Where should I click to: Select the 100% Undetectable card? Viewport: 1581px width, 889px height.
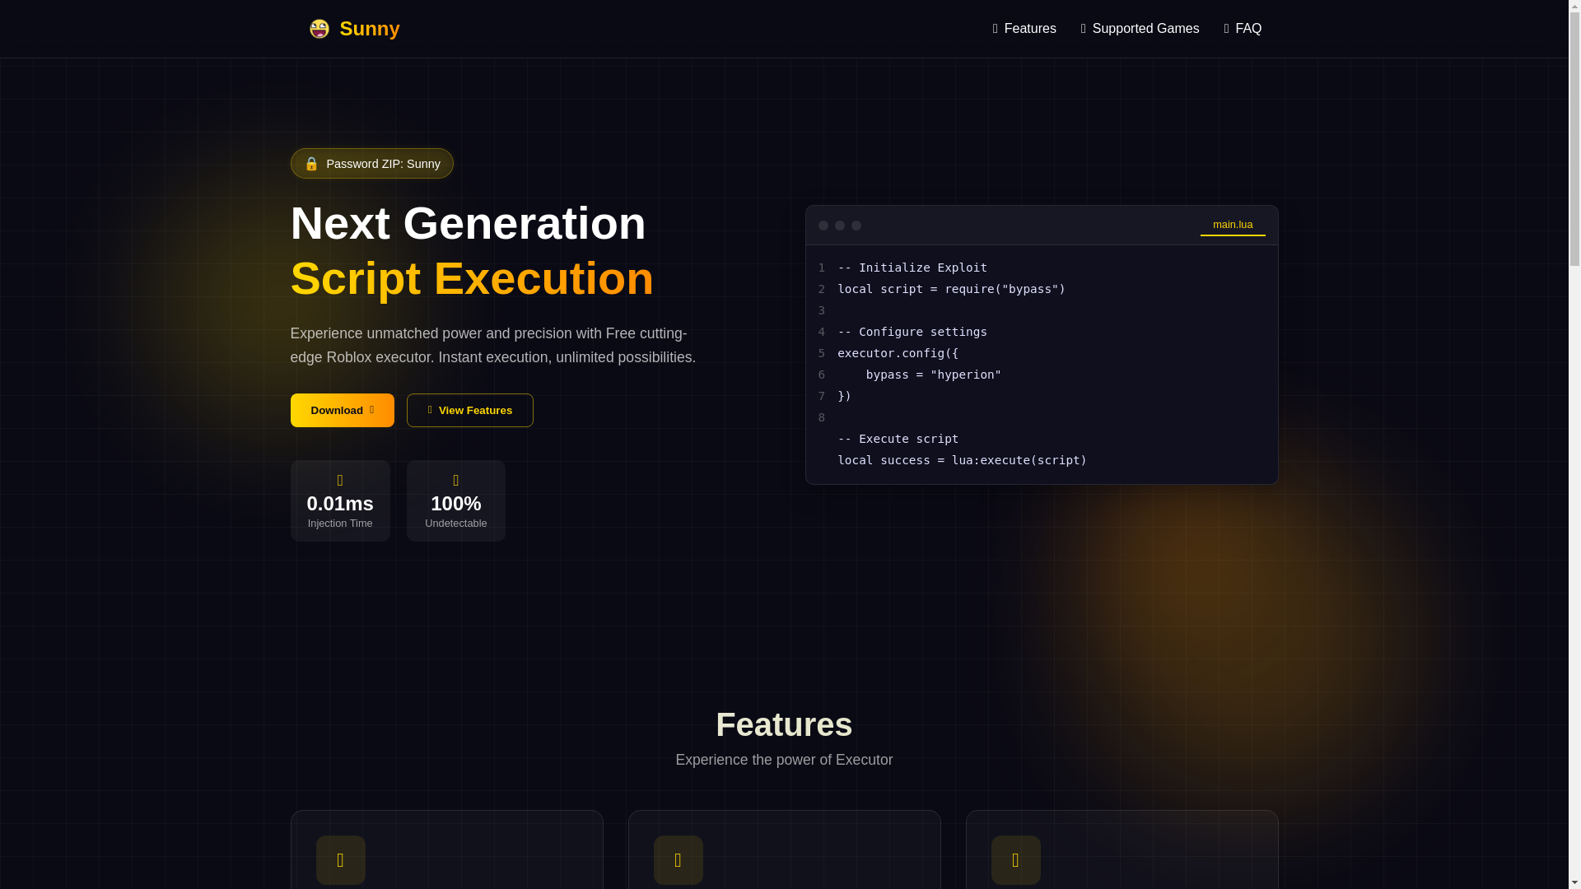tap(455, 500)
